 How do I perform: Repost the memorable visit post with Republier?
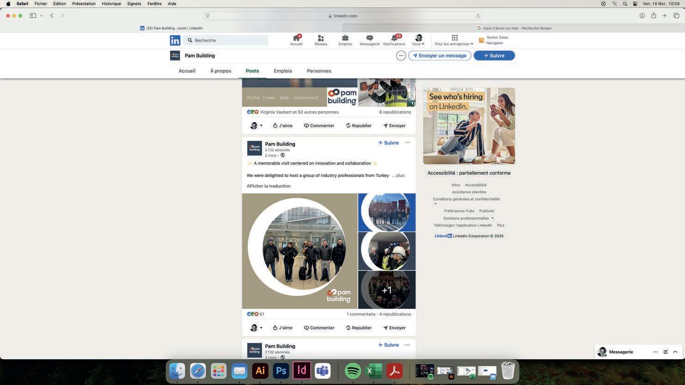[x=359, y=328]
